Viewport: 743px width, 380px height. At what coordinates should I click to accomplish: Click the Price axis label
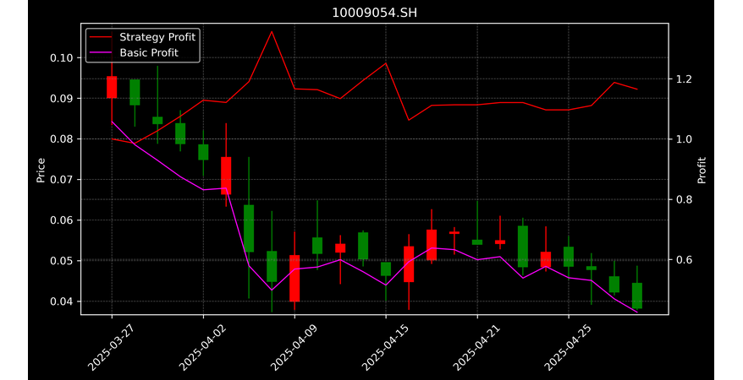(x=41, y=170)
